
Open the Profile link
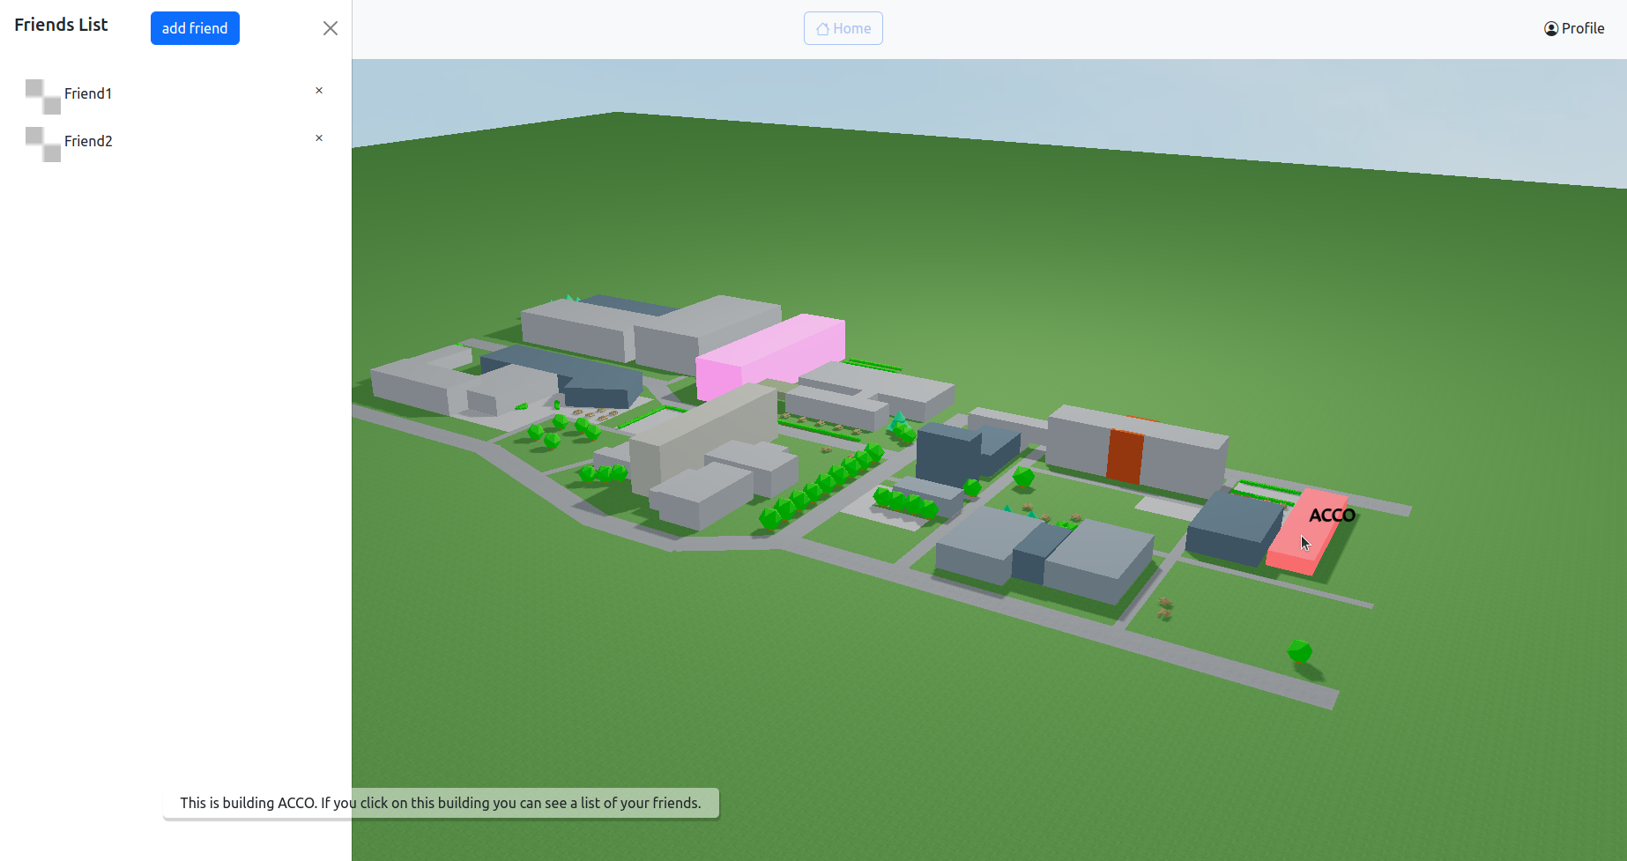[1574, 28]
